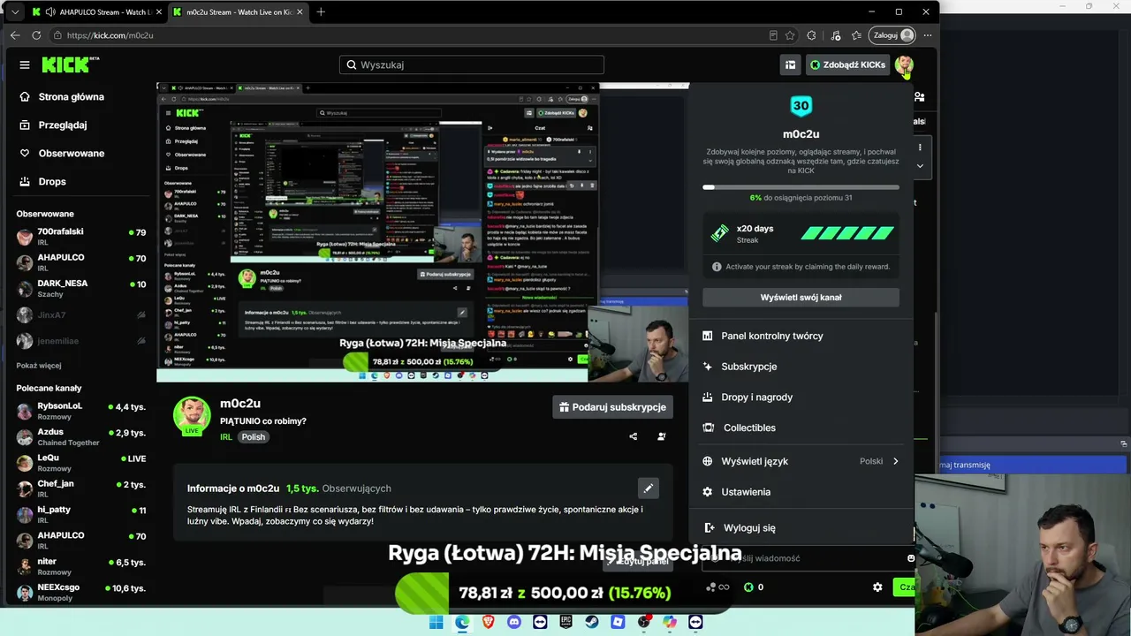Open the hamburger sidebar menu
Image resolution: width=1131 pixels, height=636 pixels.
[x=25, y=64]
